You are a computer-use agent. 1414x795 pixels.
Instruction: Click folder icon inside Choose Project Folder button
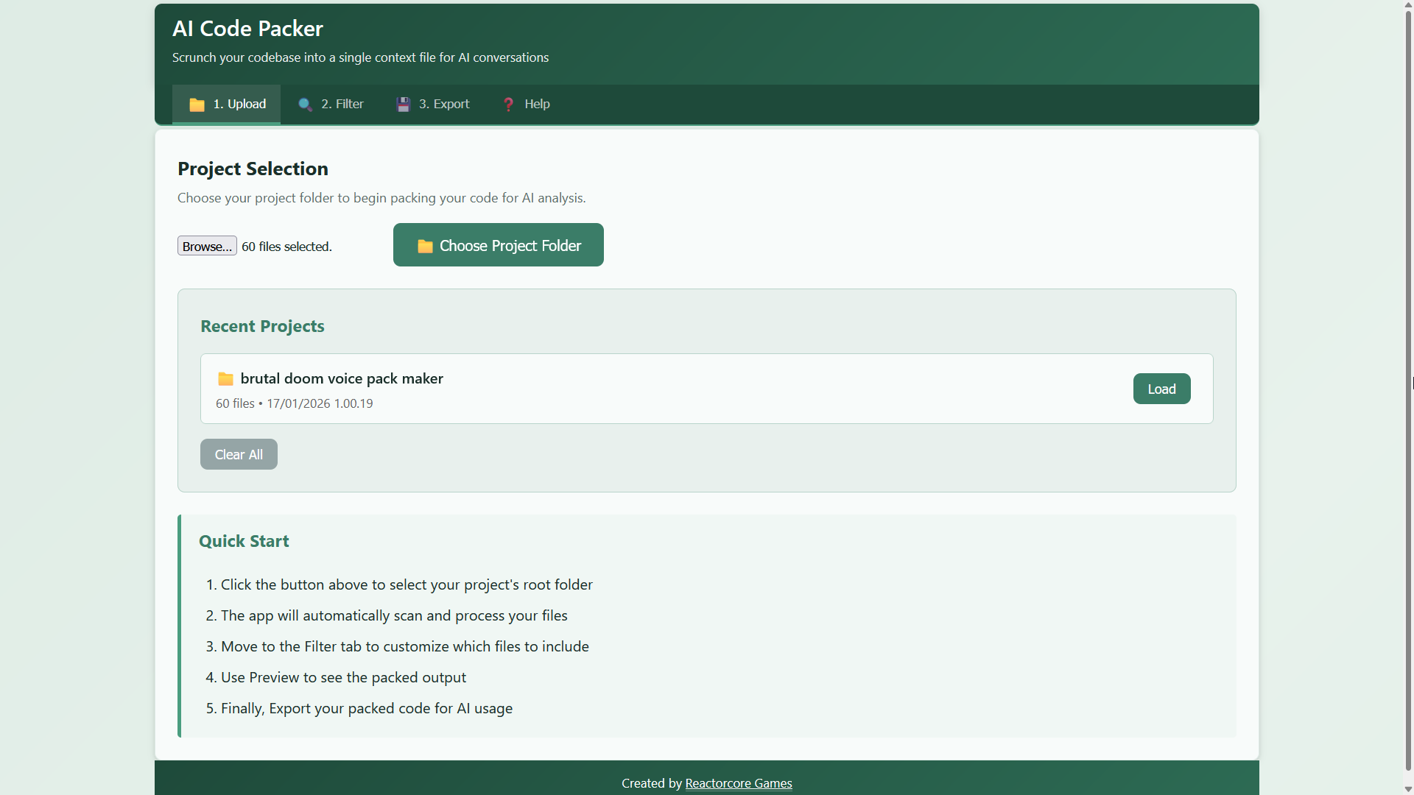point(425,246)
